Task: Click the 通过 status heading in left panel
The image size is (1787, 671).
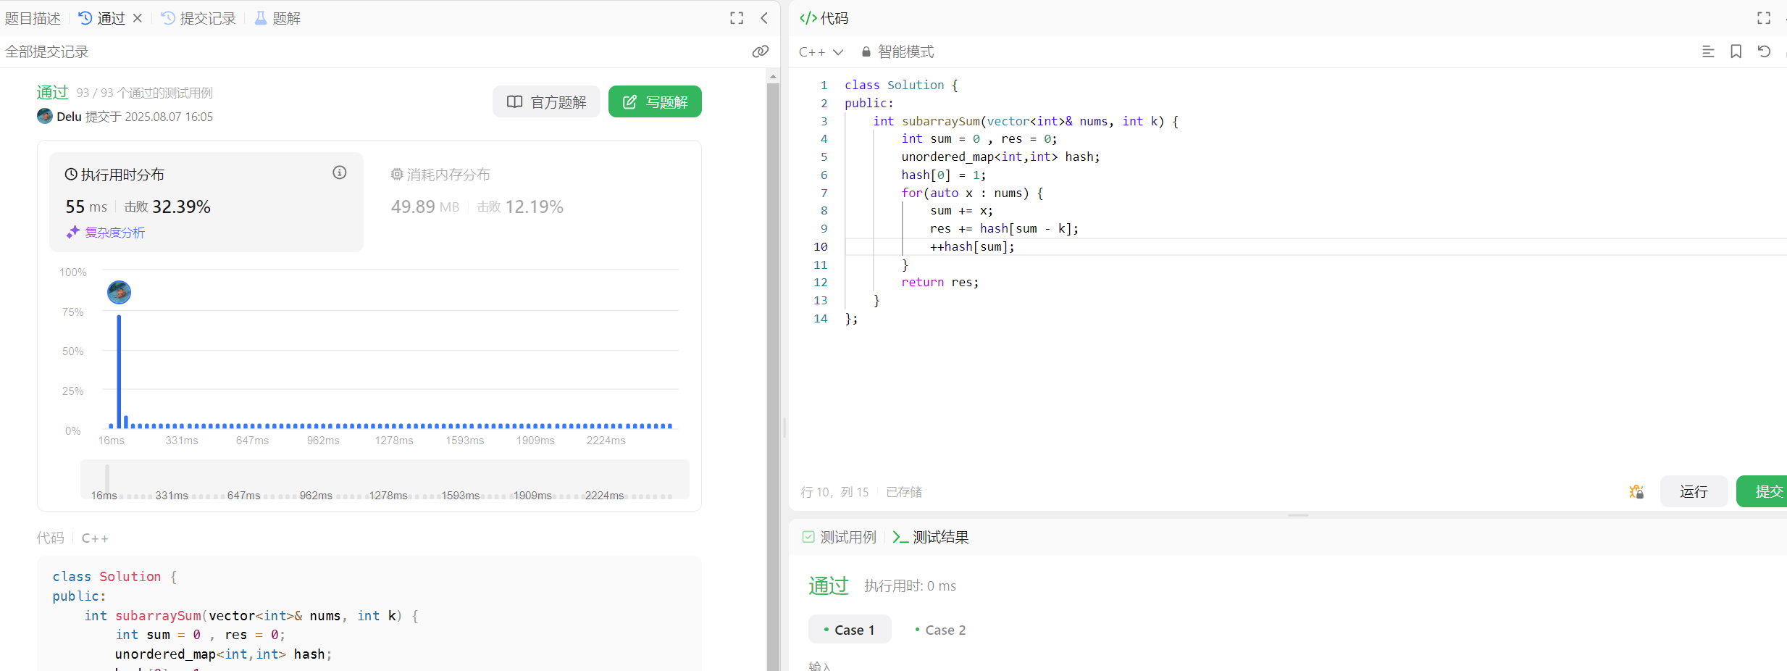Action: pyautogui.click(x=52, y=92)
